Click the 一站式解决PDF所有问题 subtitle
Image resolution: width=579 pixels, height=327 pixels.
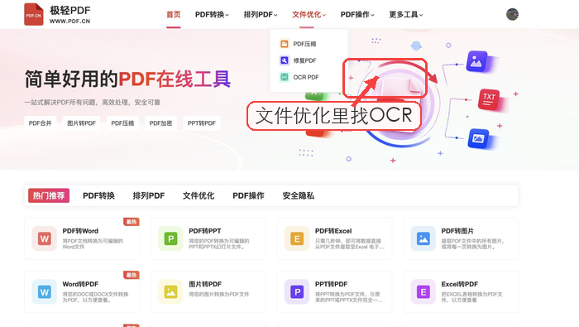(93, 103)
